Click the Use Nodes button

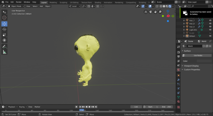(198, 55)
